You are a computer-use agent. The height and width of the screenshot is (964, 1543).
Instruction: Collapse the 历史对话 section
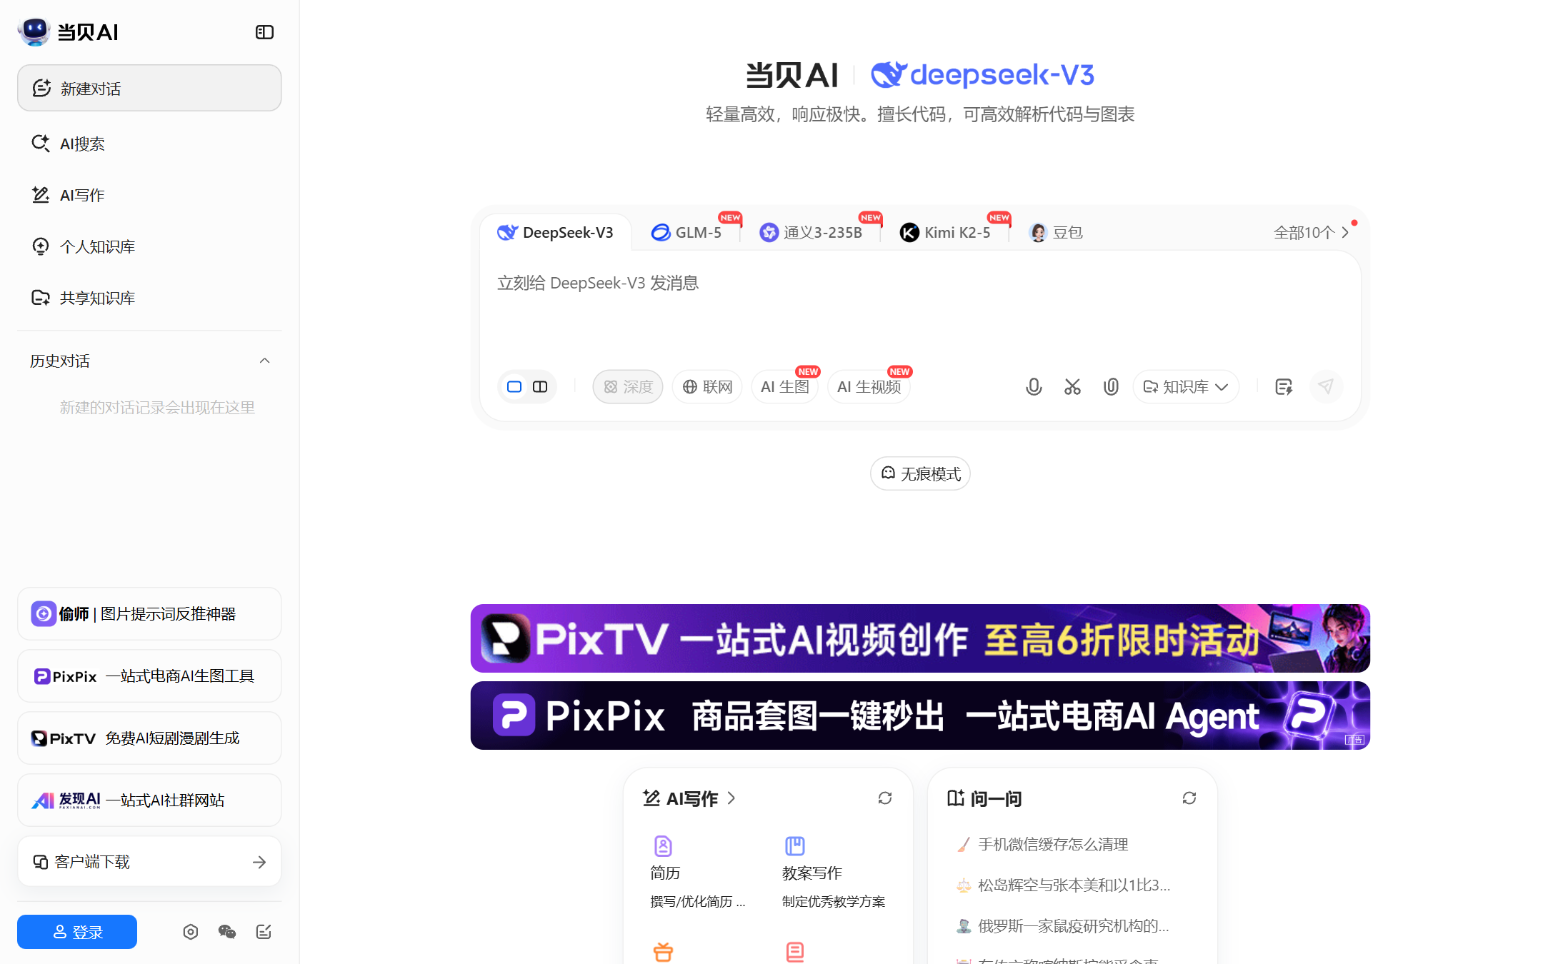pyautogui.click(x=264, y=361)
